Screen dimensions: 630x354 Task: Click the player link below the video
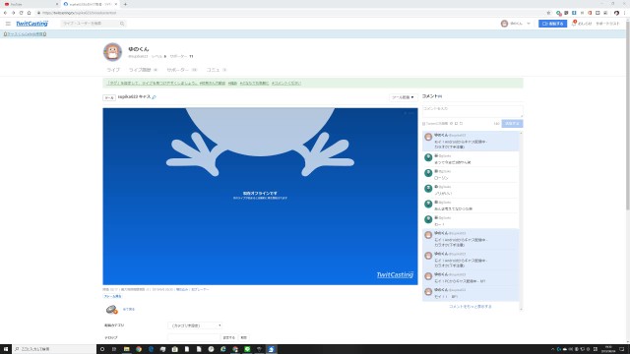click(x=200, y=289)
